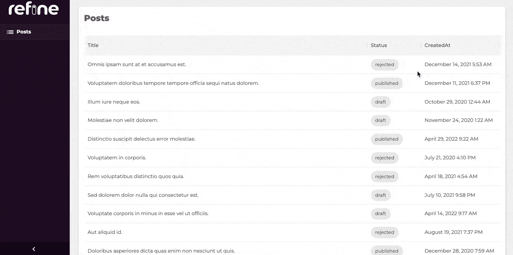Collapse the sidebar with the left chevron
Image resolution: width=513 pixels, height=255 pixels.
pyautogui.click(x=34, y=249)
